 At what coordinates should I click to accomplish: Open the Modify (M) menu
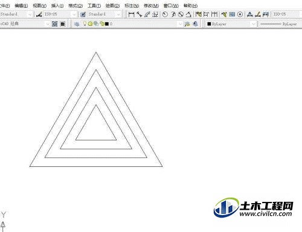pyautogui.click(x=151, y=5)
